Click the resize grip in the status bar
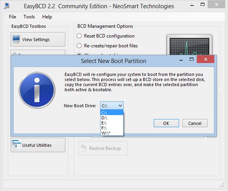 222,185
